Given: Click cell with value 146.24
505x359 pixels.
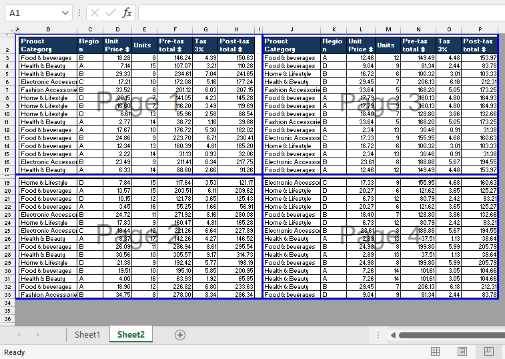Looking at the screenshot, I should tap(175, 58).
